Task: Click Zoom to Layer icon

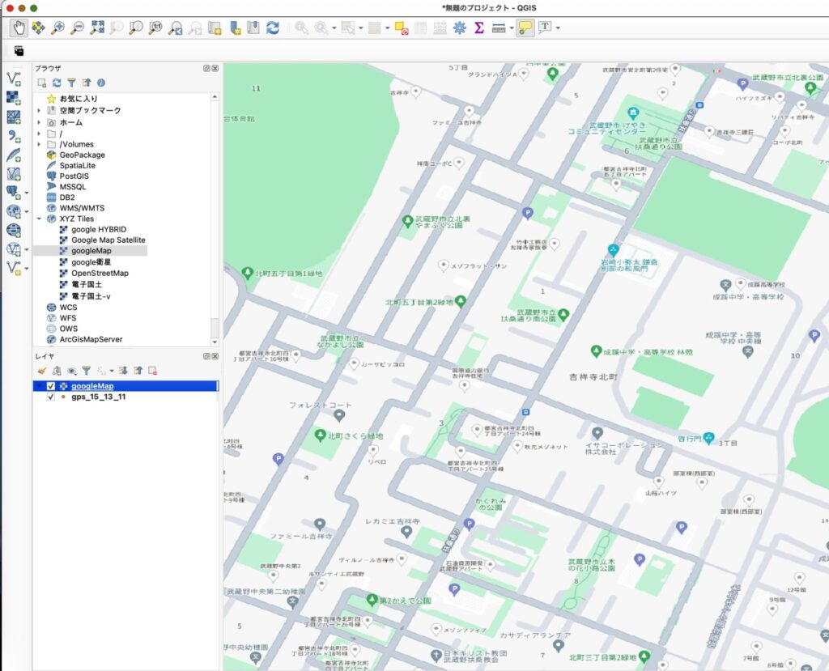Action: pyautogui.click(x=136, y=28)
